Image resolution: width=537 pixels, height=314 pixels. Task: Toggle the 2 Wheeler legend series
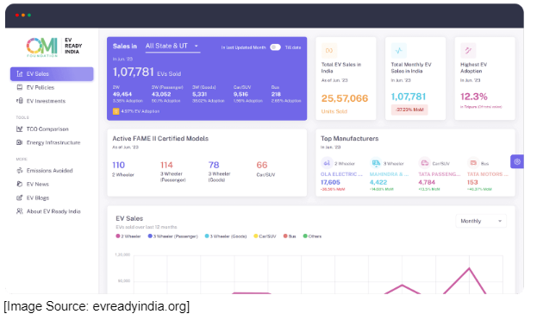[128, 236]
